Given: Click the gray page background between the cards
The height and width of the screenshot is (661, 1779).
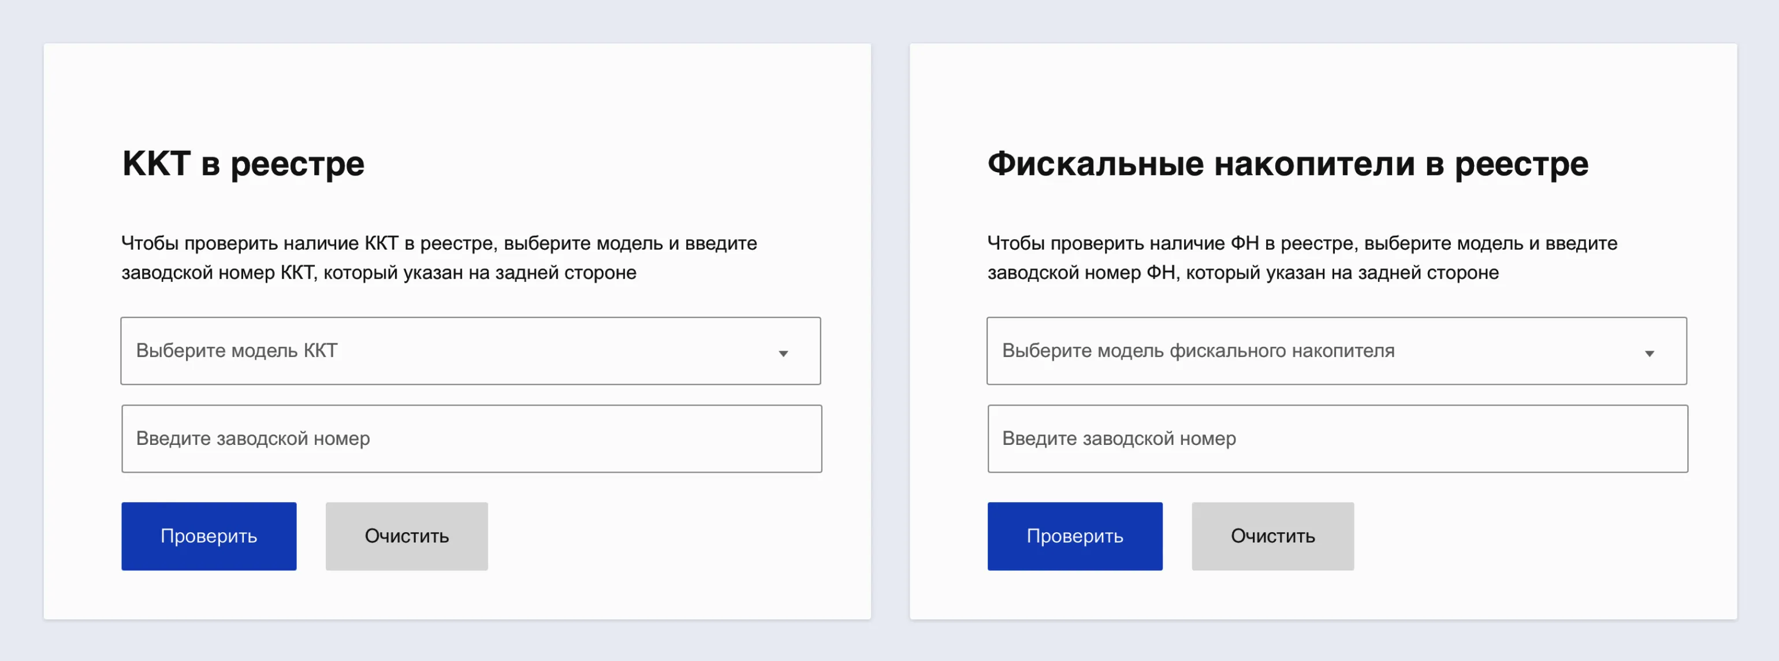Looking at the screenshot, I should pos(890,332).
